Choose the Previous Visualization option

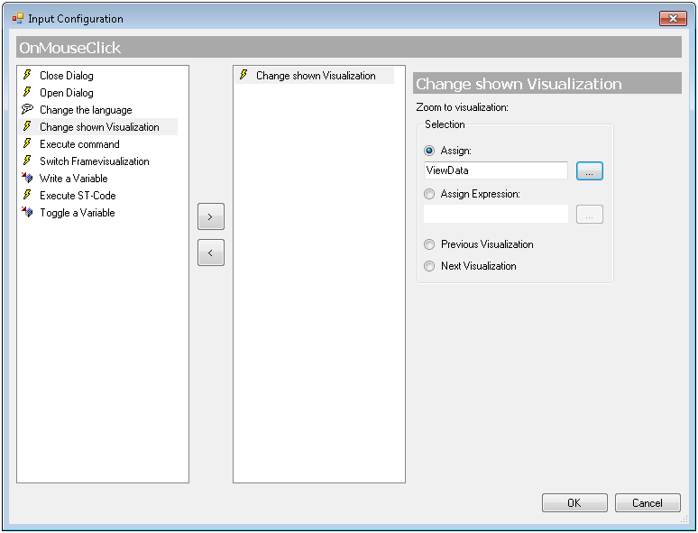coord(429,244)
